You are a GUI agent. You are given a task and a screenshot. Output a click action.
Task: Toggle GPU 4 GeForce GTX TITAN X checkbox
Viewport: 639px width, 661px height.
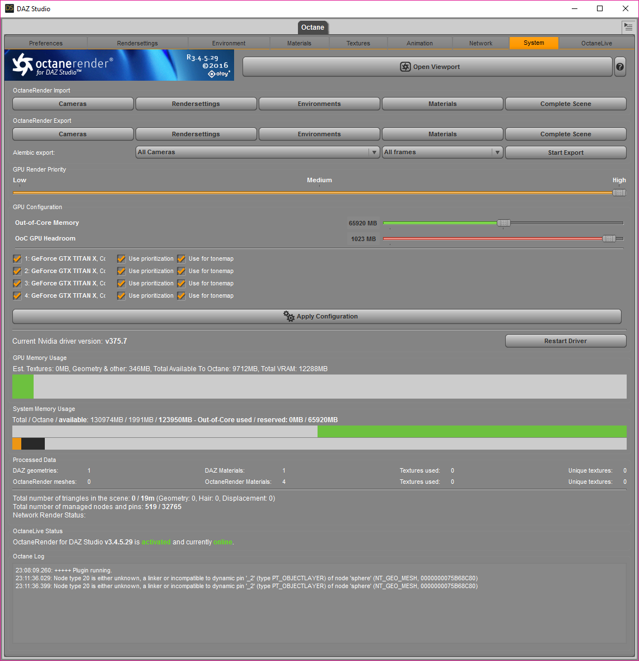(17, 295)
